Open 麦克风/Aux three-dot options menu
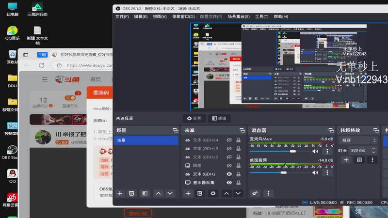This screenshot has width=388, height=218. 327,151
